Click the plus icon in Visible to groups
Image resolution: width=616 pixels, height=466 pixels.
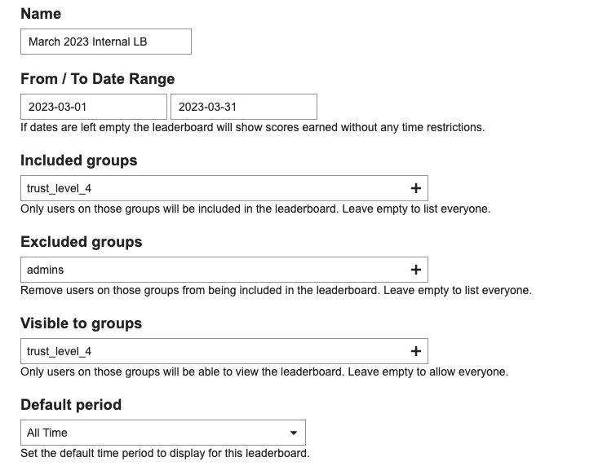415,351
